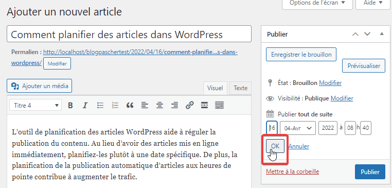Move Publier box up arrow
The width and height of the screenshot is (392, 188).
pos(355,34)
